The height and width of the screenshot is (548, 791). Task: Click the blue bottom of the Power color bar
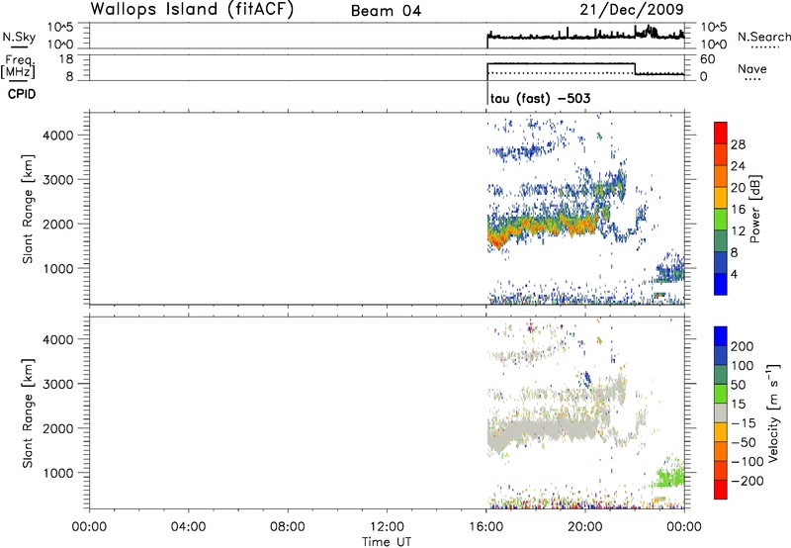click(721, 284)
